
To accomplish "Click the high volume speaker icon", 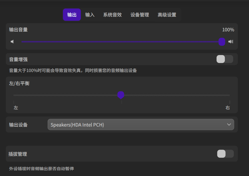I will (231, 41).
